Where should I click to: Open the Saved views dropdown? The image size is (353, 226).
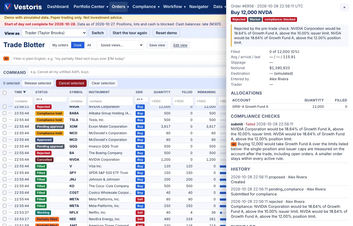click(120, 45)
